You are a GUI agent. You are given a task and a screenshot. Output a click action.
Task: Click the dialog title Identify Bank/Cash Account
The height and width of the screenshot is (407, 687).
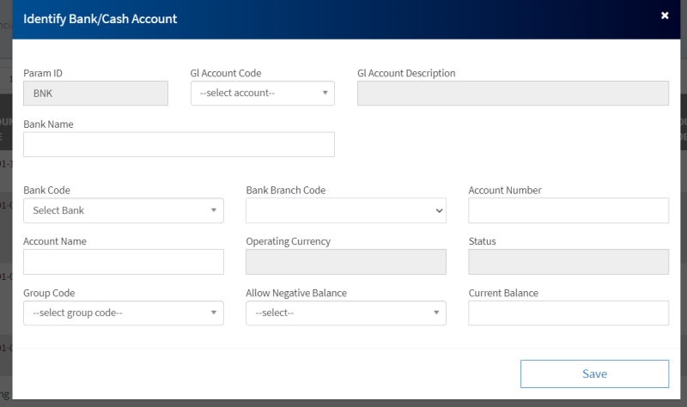(100, 18)
